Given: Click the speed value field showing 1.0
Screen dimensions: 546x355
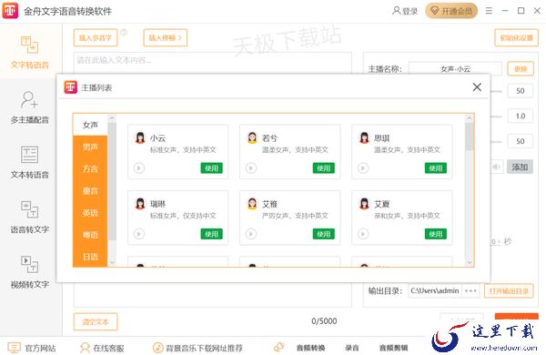Looking at the screenshot, I should 521,116.
